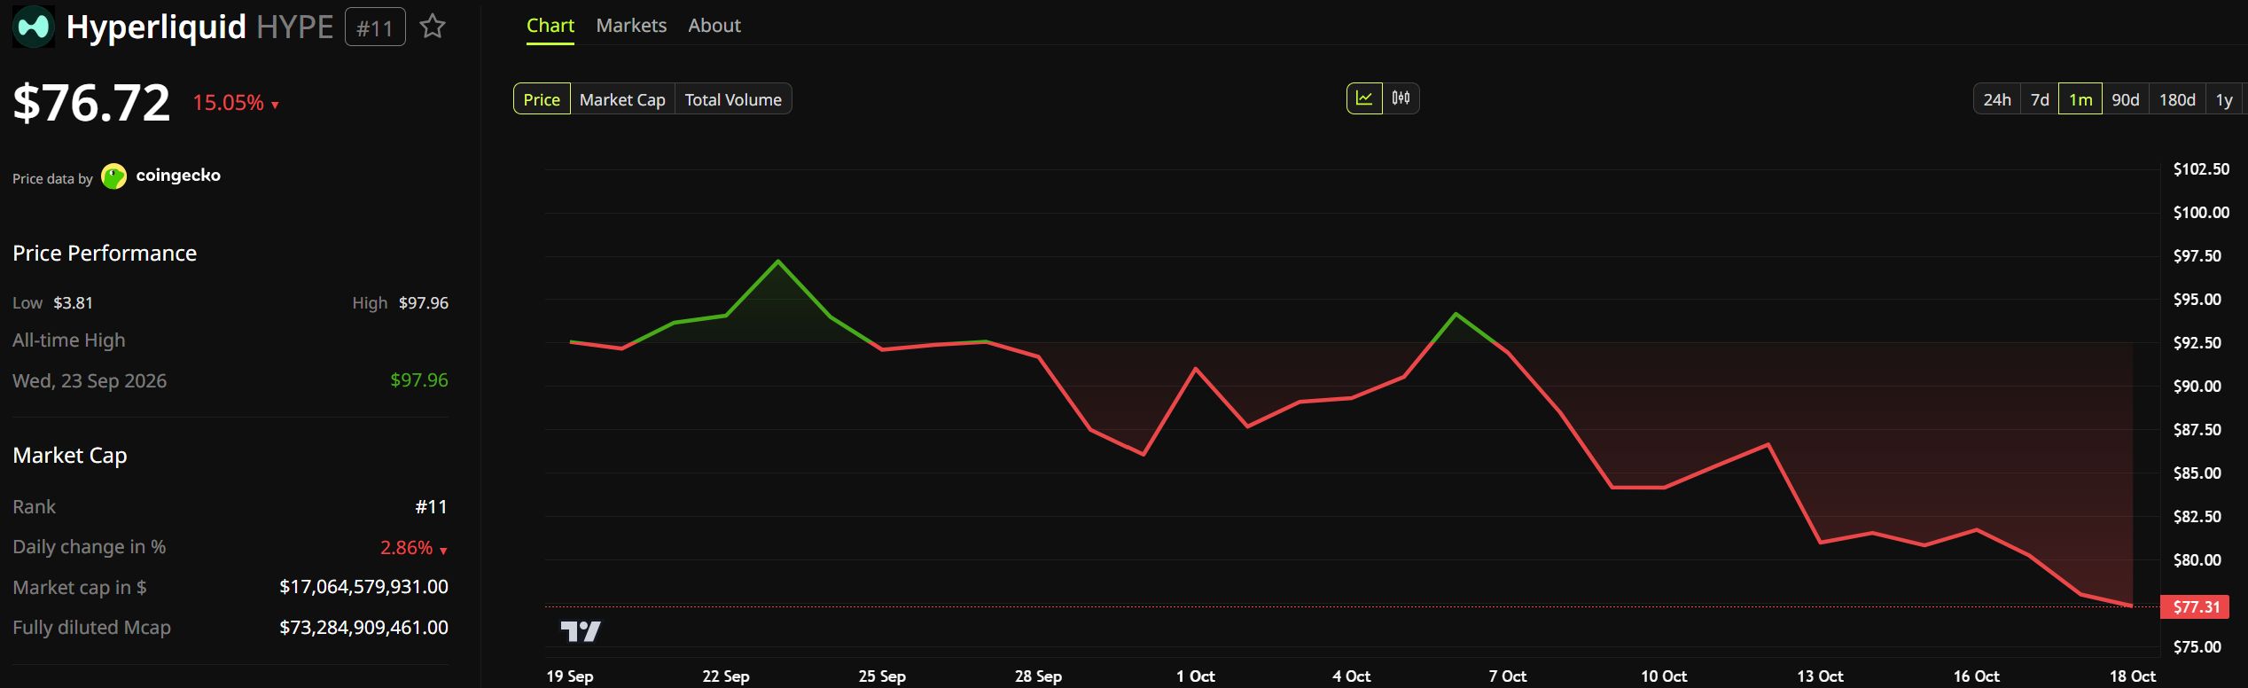This screenshot has height=688, width=2248.
Task: Click the $73,284,909,461.00 fully diluted value
Action: pyautogui.click(x=363, y=628)
